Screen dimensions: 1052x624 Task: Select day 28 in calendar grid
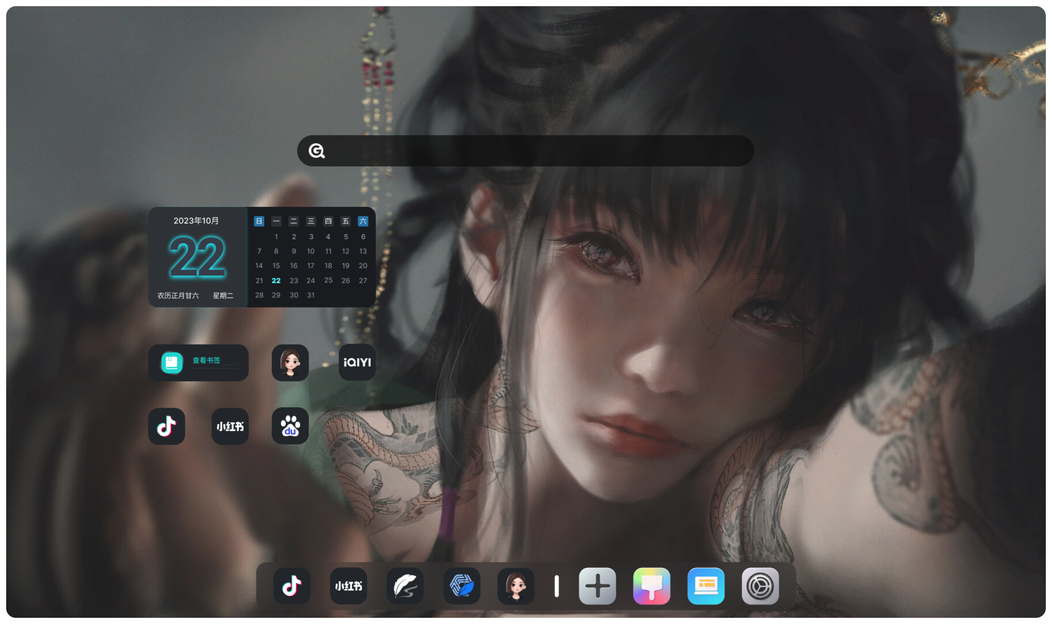(x=259, y=295)
